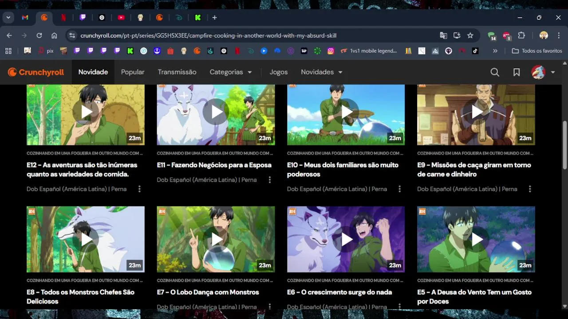Open the Kick bookmark on bookmarks bar
The width and height of the screenshot is (568, 319).
click(x=130, y=51)
